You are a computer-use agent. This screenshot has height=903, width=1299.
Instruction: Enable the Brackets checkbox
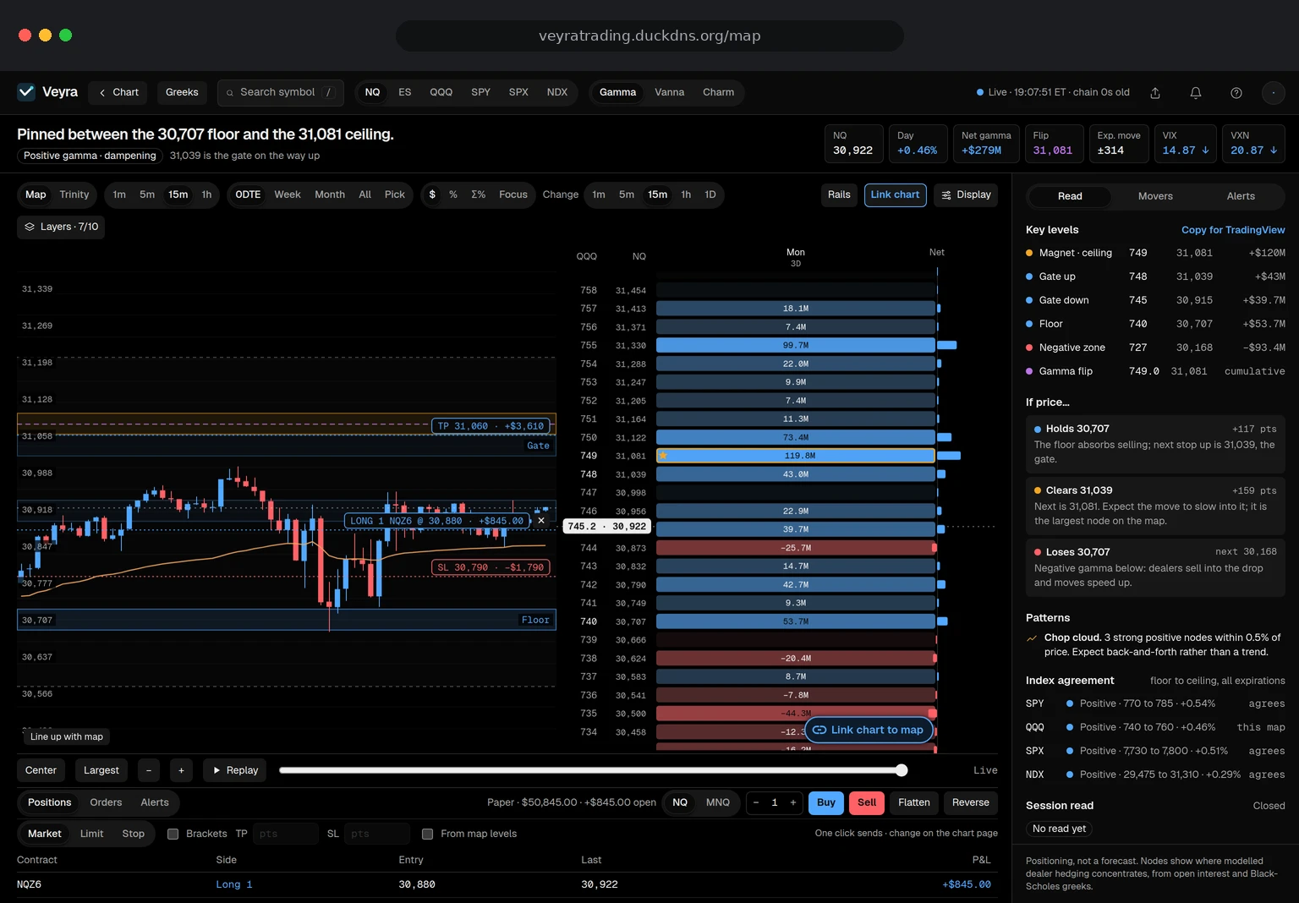click(x=173, y=834)
